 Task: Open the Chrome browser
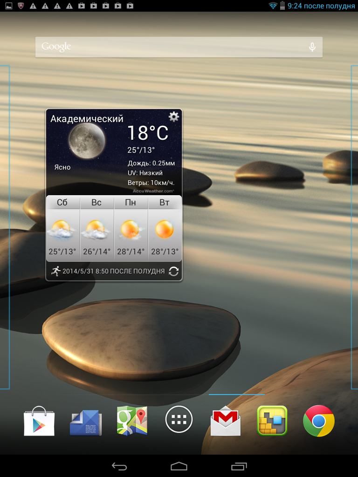319,421
